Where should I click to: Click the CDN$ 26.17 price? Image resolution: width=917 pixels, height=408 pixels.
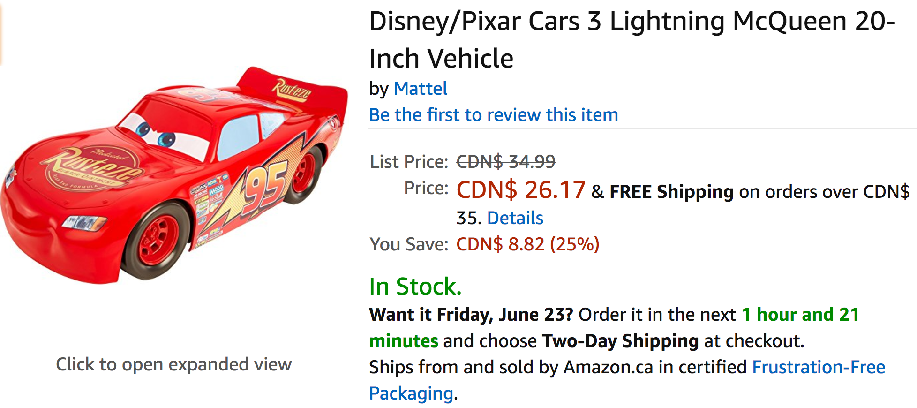click(521, 190)
